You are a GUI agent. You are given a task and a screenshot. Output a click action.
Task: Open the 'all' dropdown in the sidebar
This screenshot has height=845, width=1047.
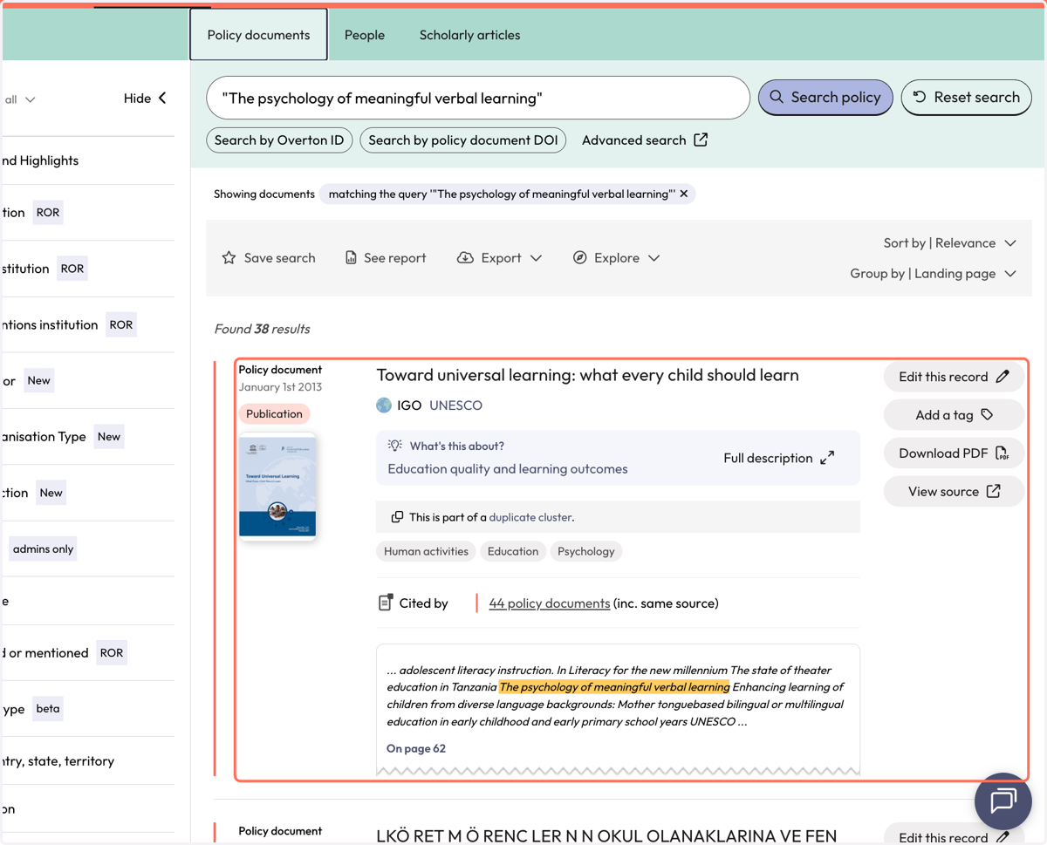tap(20, 99)
